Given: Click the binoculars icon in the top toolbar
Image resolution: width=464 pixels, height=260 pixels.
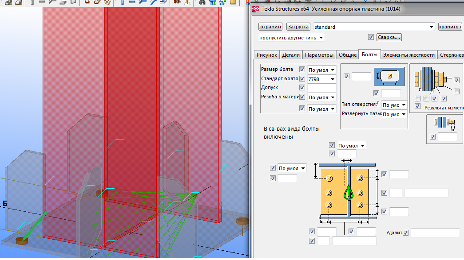Looking at the screenshot, I should coord(202,3).
